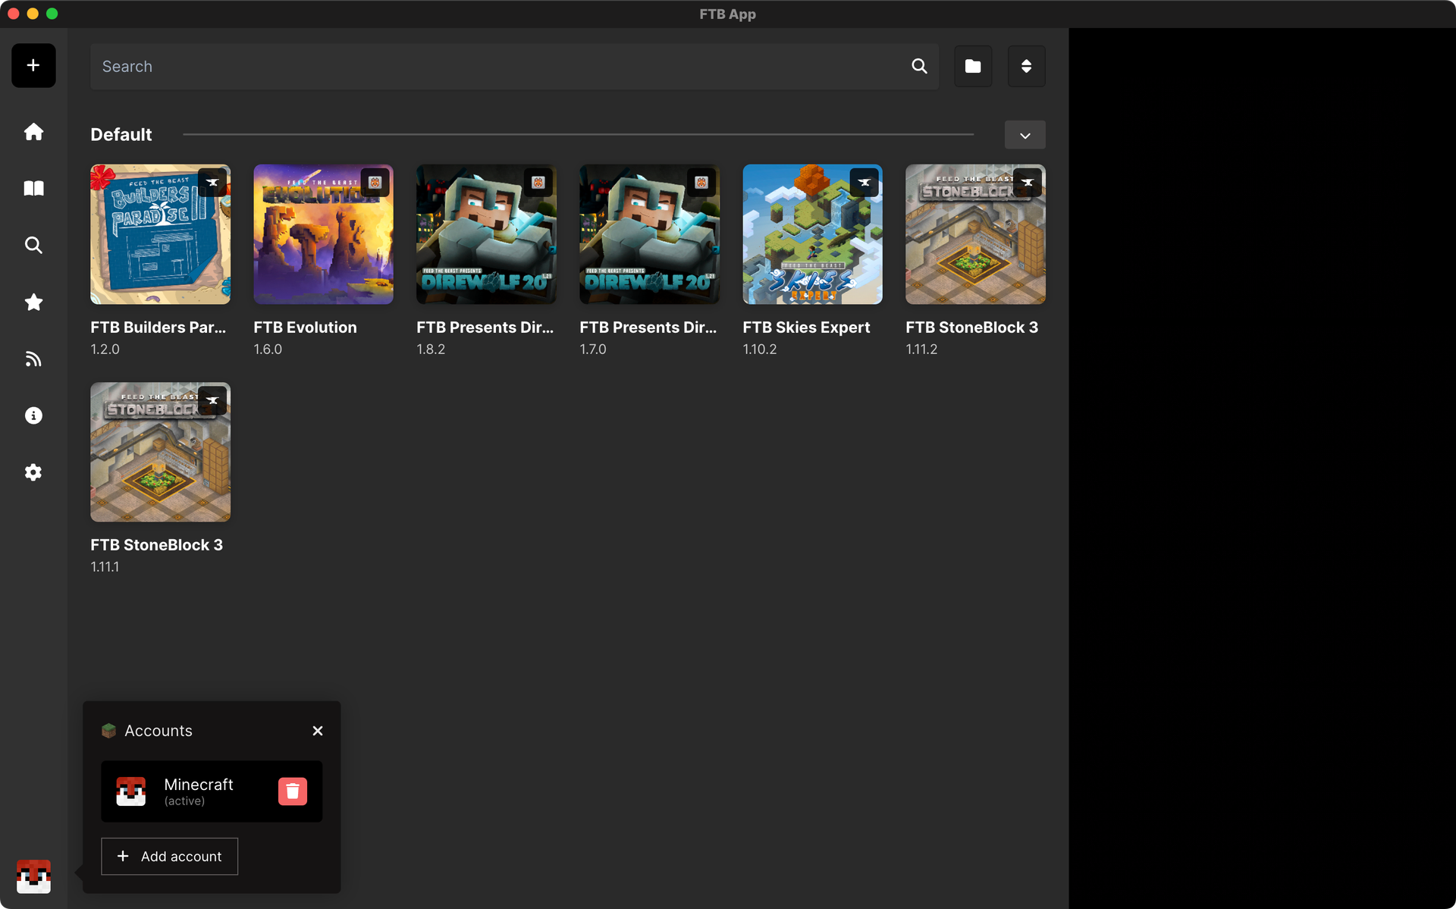Viewport: 1456px width, 909px height.
Task: Open FTB Presents Direwolf20 1.8.2 pack
Action: point(486,234)
